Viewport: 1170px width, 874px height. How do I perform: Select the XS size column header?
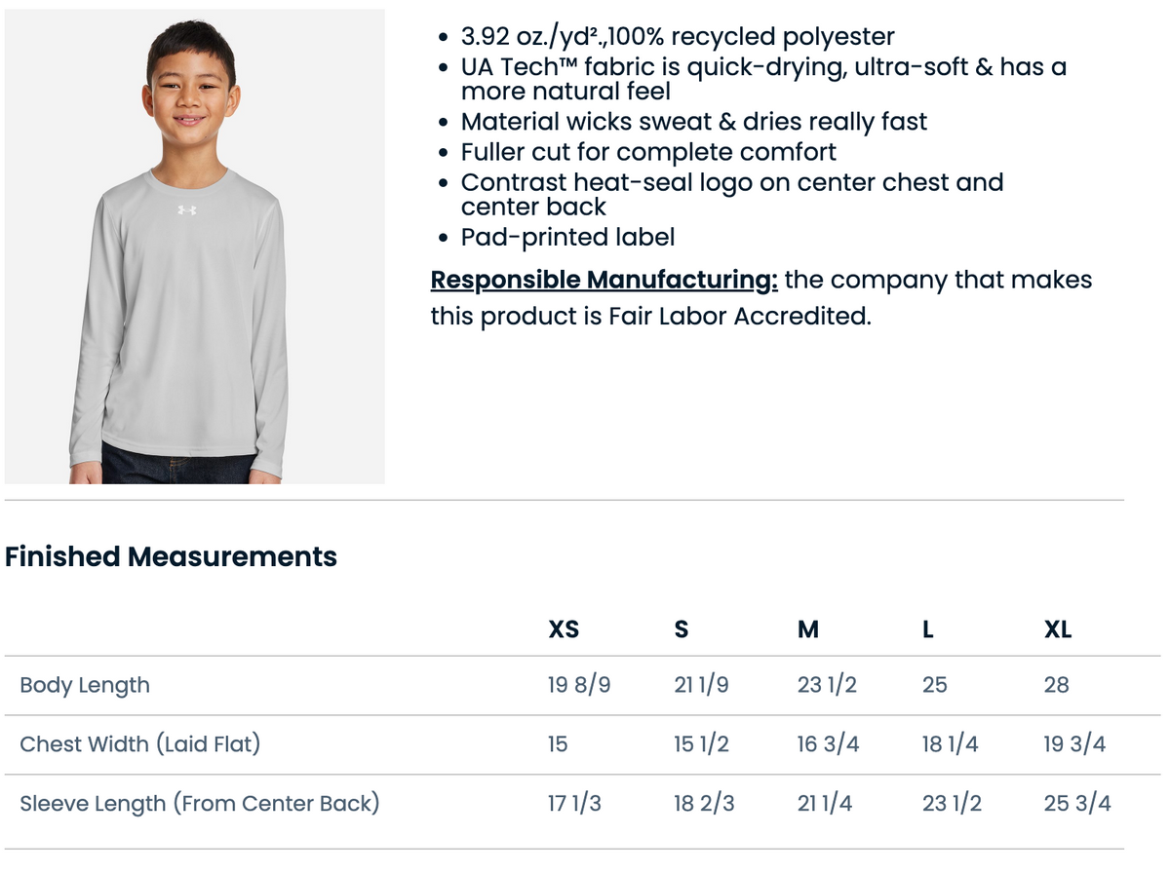pos(564,629)
